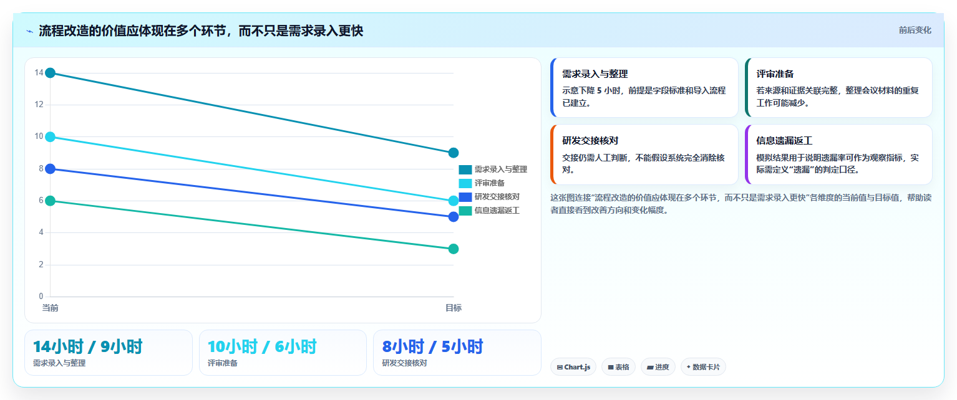Click the Chart.js chip
The width and height of the screenshot is (957, 400).
pos(573,367)
